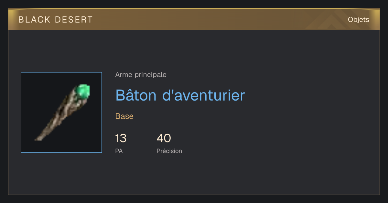
Task: Click the Précision stat label
Action: (169, 151)
